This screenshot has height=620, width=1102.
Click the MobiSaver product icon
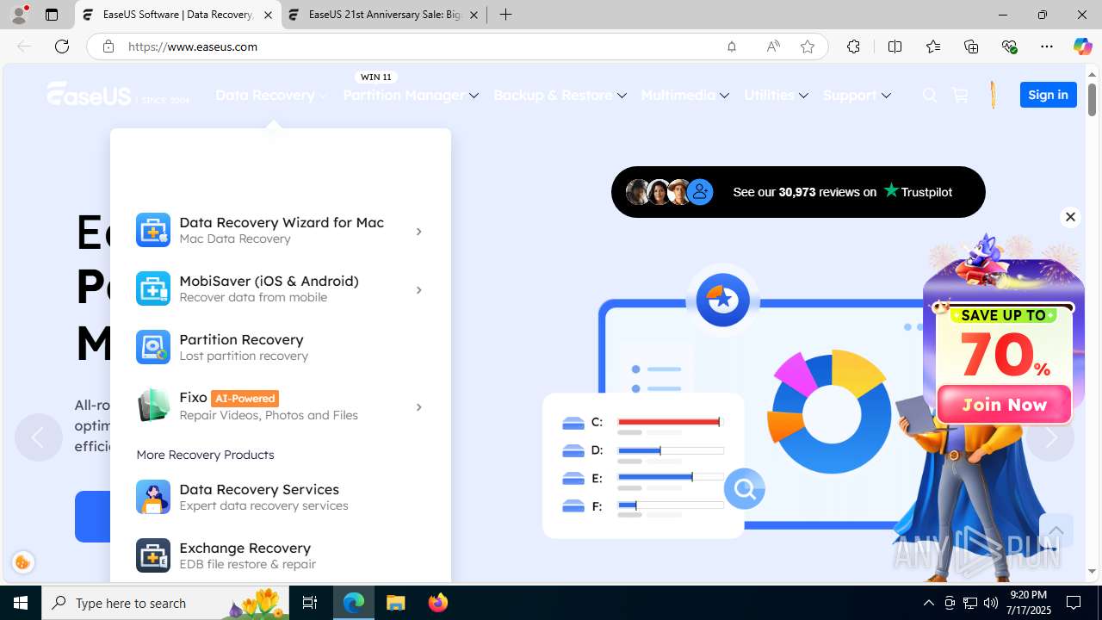(x=153, y=288)
